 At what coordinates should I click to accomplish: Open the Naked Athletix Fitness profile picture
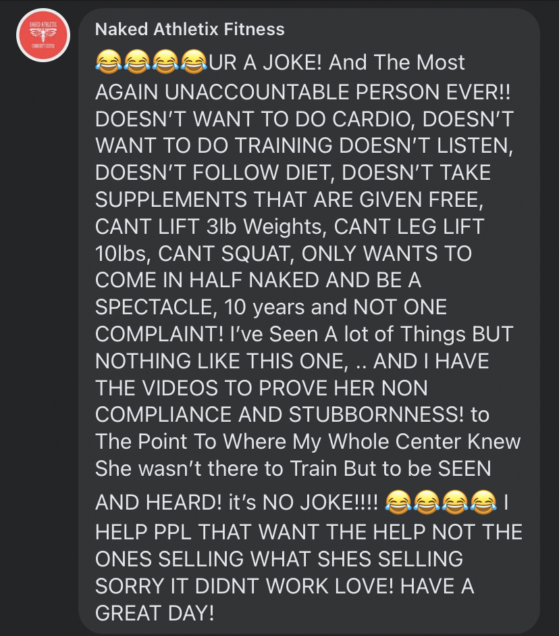click(43, 35)
